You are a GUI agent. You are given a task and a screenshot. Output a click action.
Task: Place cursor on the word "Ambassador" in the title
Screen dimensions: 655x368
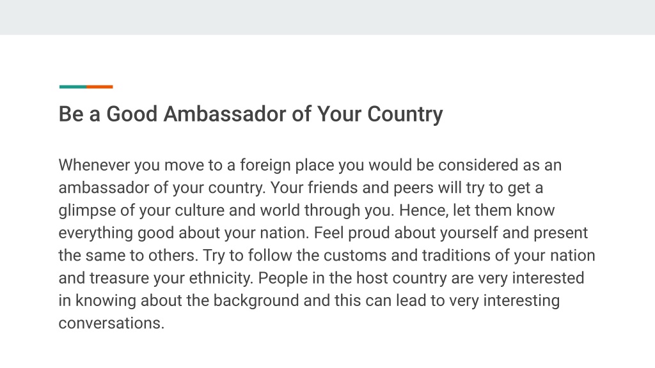tap(225, 114)
